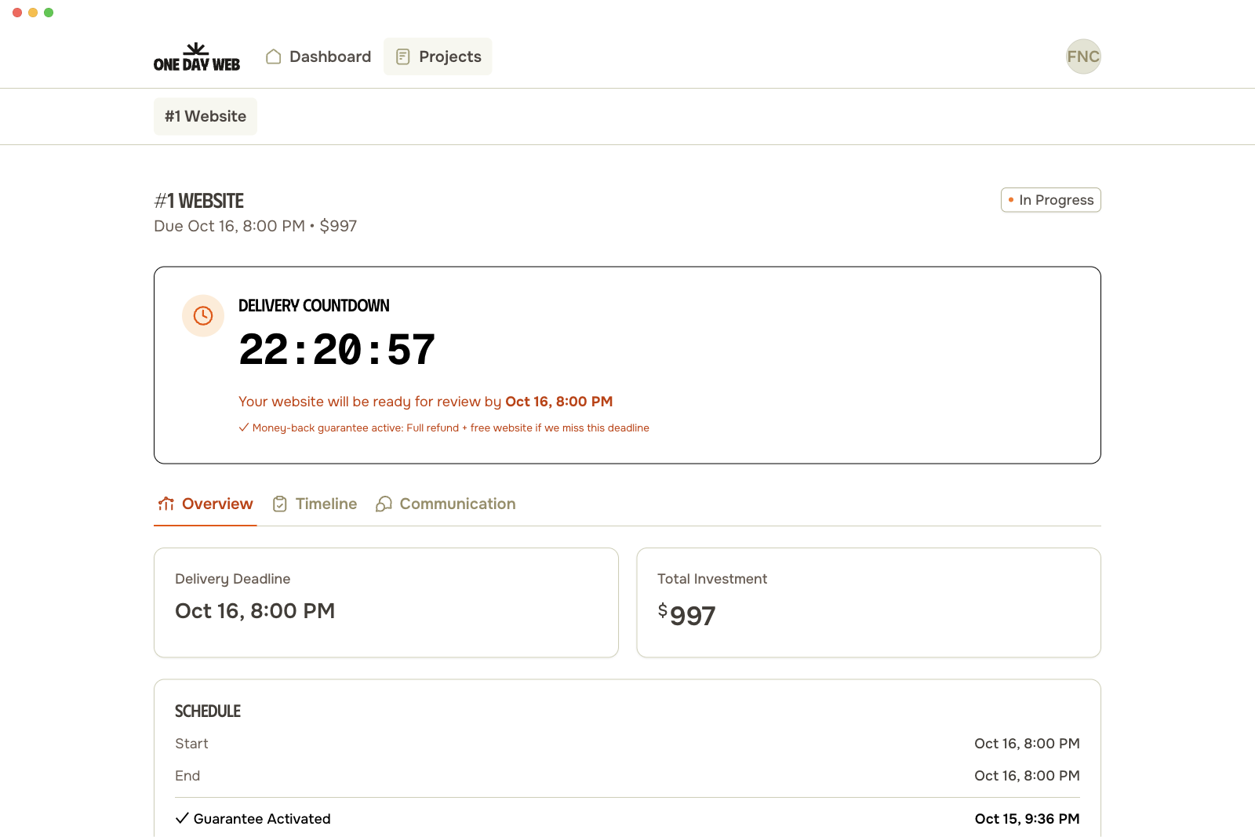Open the FNC avatar circle
This screenshot has height=837, width=1255.
1083,56
